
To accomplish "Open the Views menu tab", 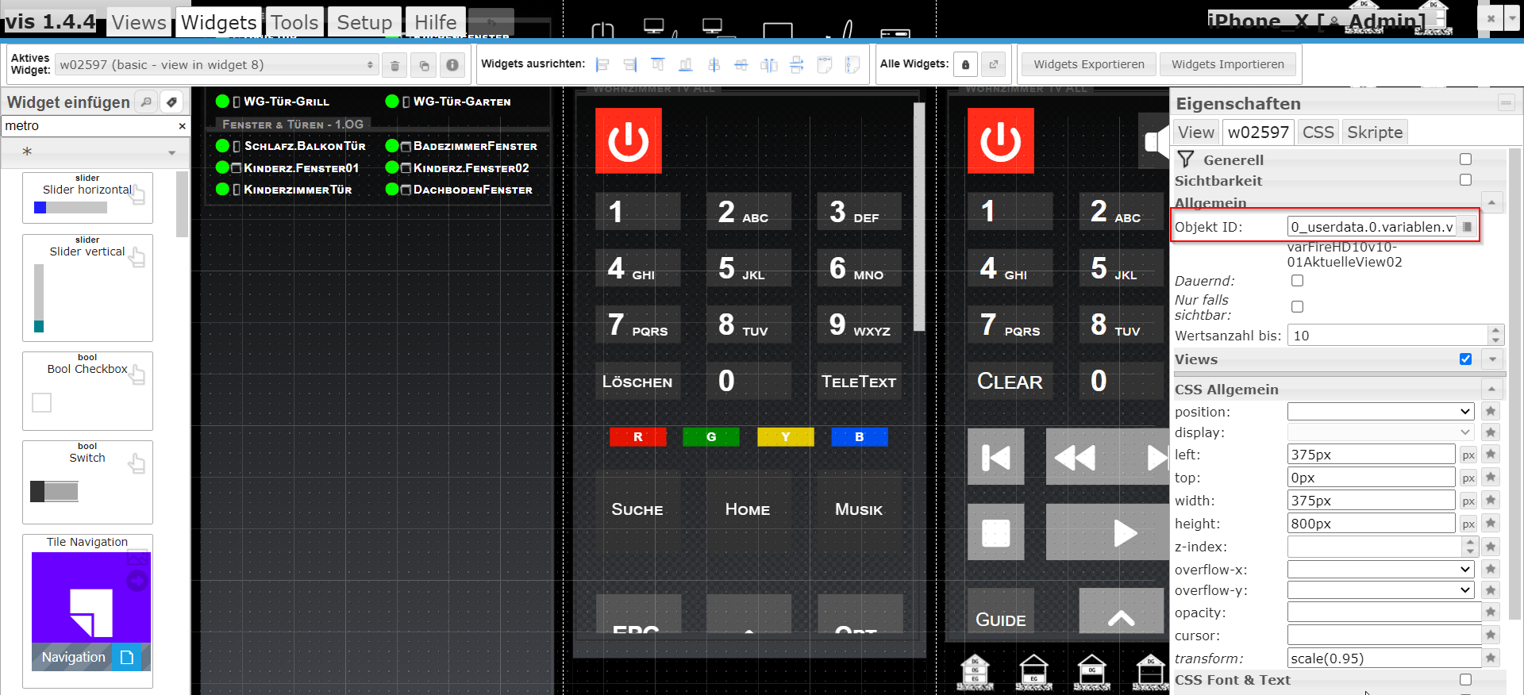I will 139,22.
